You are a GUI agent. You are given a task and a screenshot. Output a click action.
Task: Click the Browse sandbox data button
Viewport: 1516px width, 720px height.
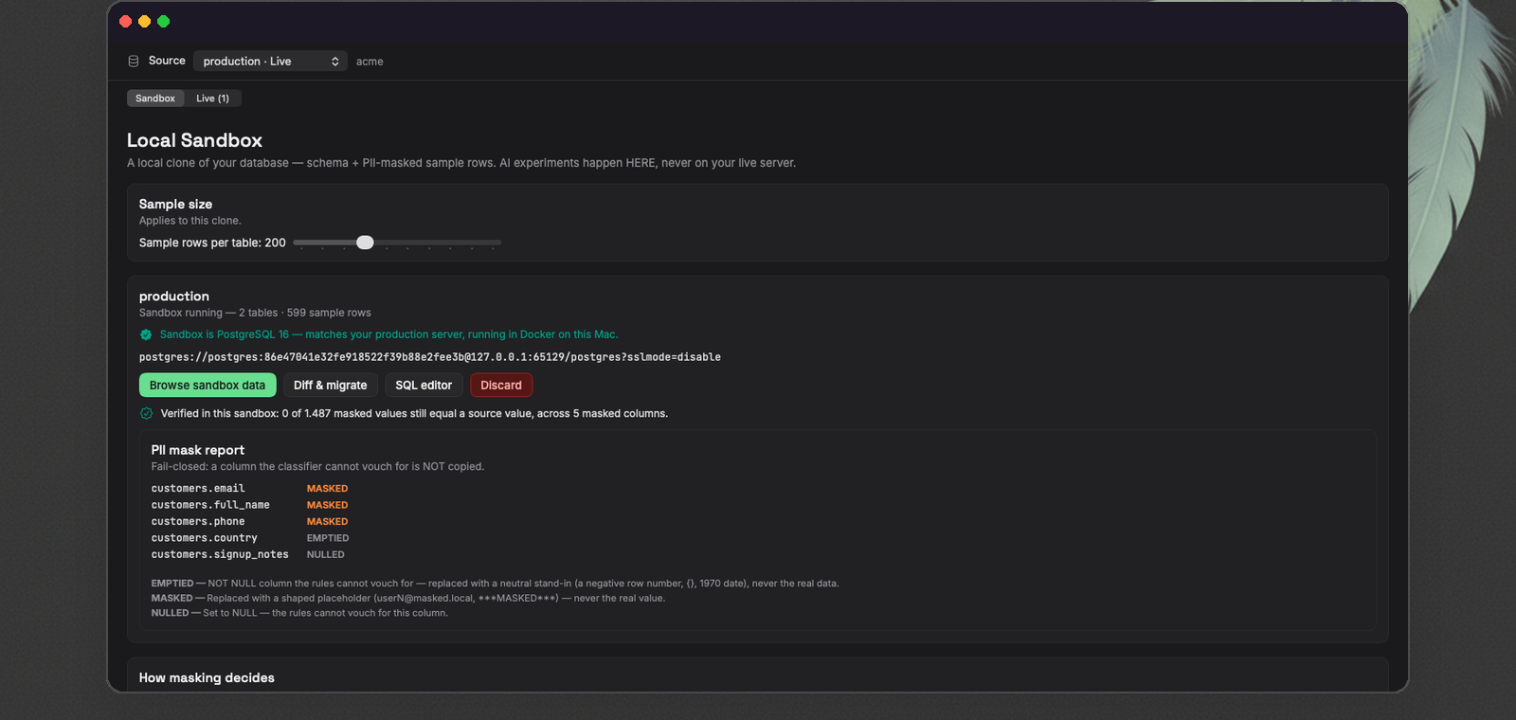pyautogui.click(x=208, y=386)
